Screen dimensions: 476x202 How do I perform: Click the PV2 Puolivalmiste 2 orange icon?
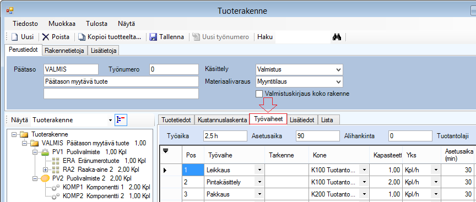pyautogui.click(x=45, y=178)
